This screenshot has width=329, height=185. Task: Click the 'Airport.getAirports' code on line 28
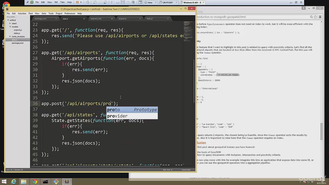76,58
